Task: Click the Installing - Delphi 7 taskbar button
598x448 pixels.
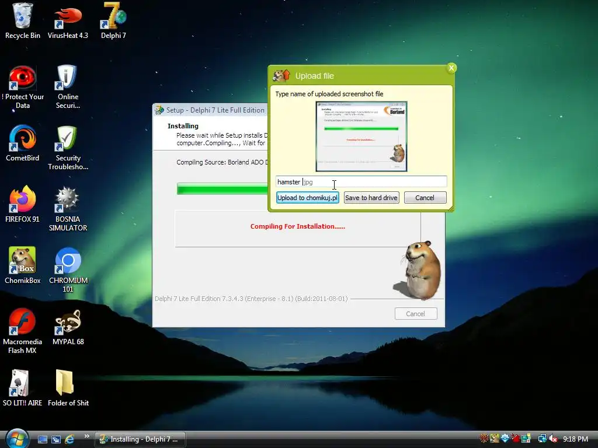Action: (140, 439)
